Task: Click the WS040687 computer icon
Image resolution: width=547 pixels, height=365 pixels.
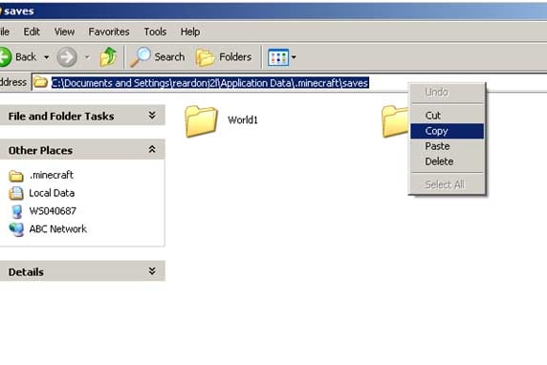Action: tap(16, 211)
